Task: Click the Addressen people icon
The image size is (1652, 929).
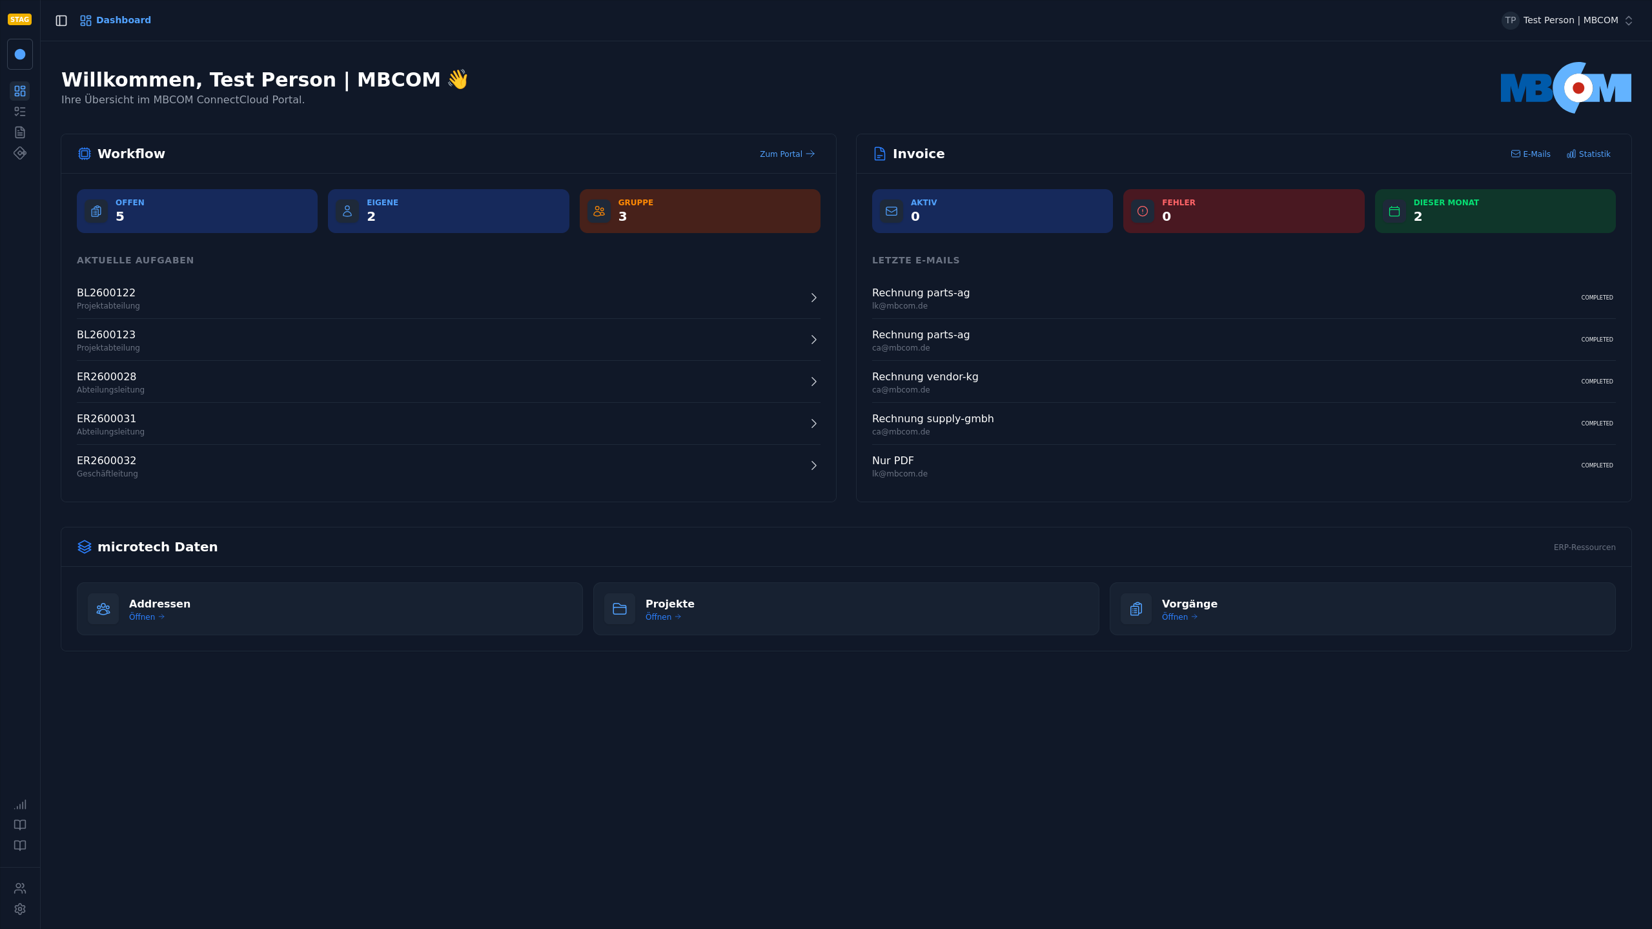Action: [x=103, y=609]
